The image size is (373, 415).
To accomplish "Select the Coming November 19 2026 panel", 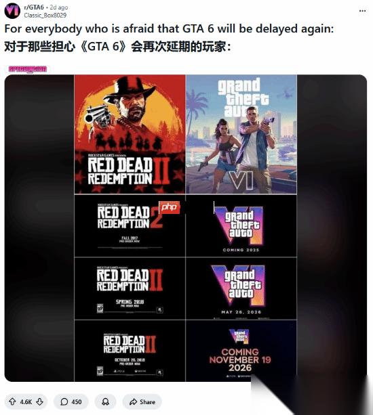I will tap(241, 351).
